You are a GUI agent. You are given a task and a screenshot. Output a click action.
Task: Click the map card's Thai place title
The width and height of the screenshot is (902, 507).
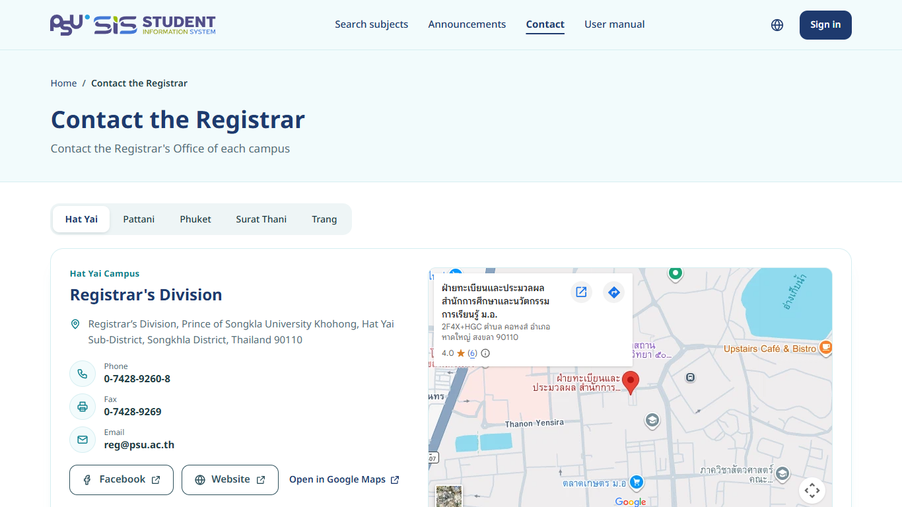click(x=496, y=301)
